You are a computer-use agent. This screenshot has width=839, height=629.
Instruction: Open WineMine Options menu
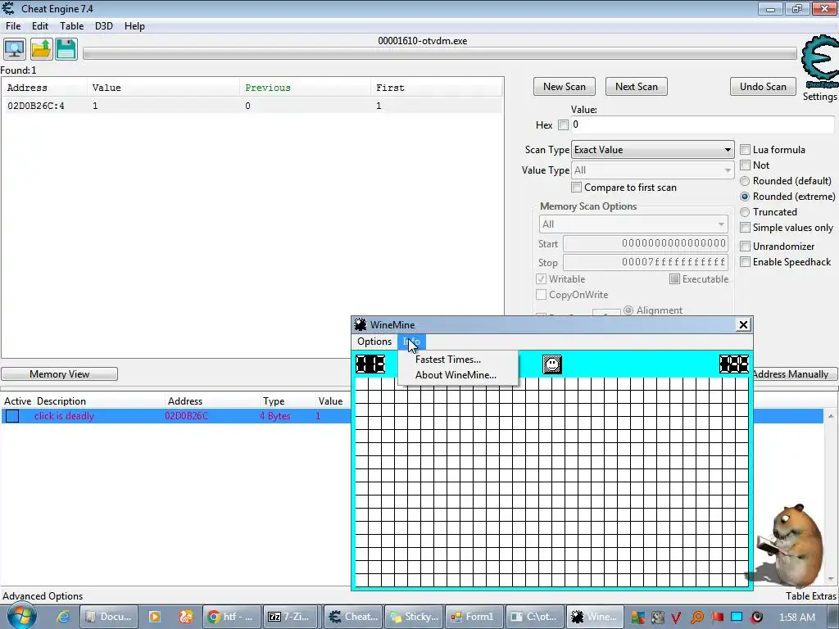coord(374,342)
